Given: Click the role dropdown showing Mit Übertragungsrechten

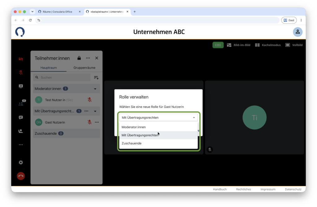Looking at the screenshot, I should tap(158, 117).
